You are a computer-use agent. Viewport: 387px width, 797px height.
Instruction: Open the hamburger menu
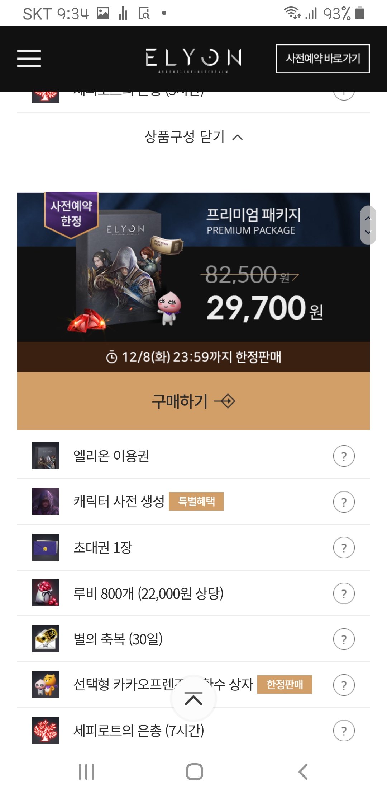[x=29, y=59]
